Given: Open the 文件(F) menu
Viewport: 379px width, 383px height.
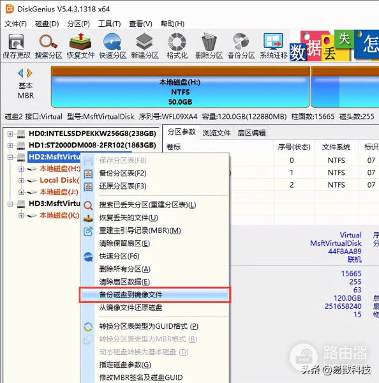Looking at the screenshot, I should click(x=15, y=24).
